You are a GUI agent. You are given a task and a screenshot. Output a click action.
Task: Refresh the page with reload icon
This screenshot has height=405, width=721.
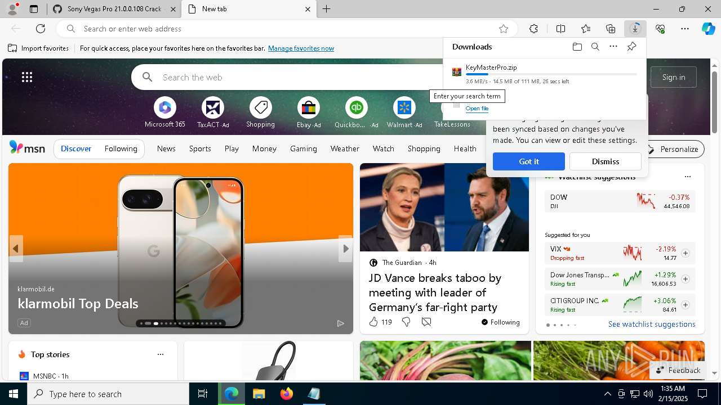tap(41, 29)
